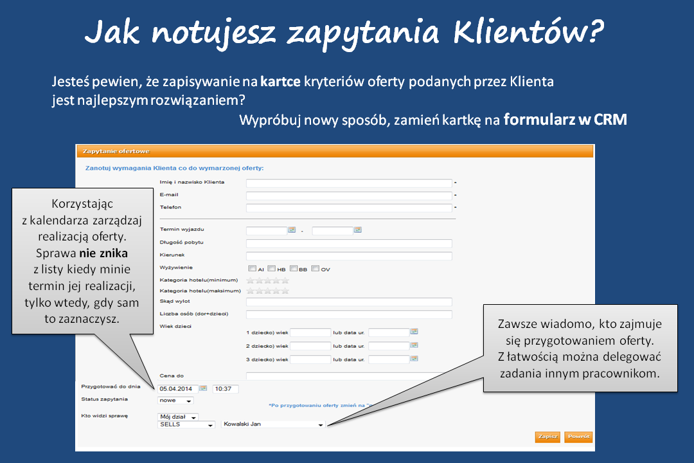Screen dimensions: 694x463
Task: Open birth date calendar for 1 dziecko
Action: (414, 332)
